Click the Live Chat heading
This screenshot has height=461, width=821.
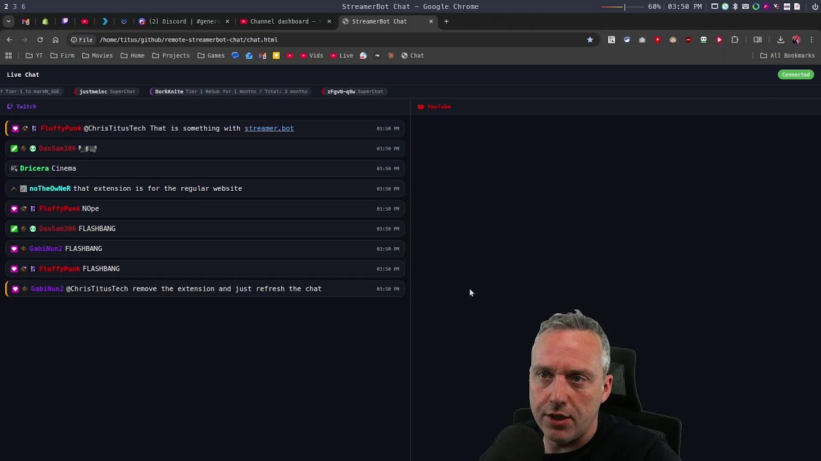[23, 75]
